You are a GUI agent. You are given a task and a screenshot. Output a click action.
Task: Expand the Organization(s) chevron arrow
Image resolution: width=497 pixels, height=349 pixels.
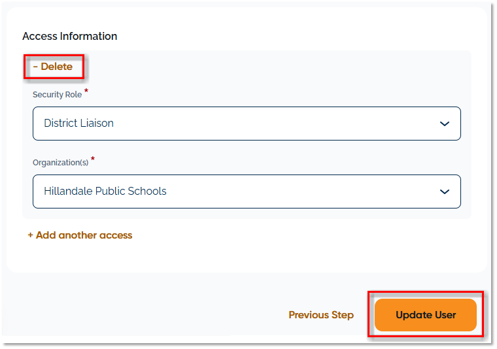(x=445, y=191)
